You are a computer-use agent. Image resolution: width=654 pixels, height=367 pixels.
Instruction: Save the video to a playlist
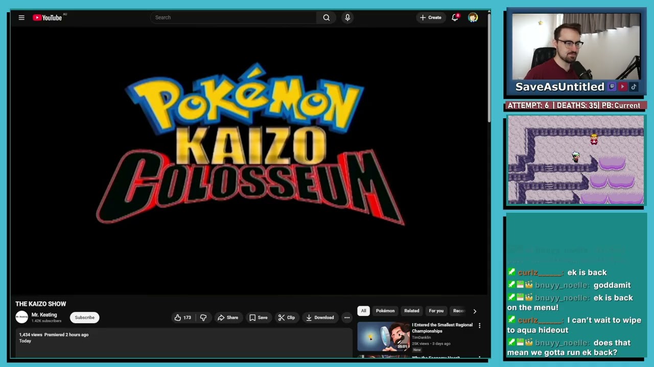(258, 318)
